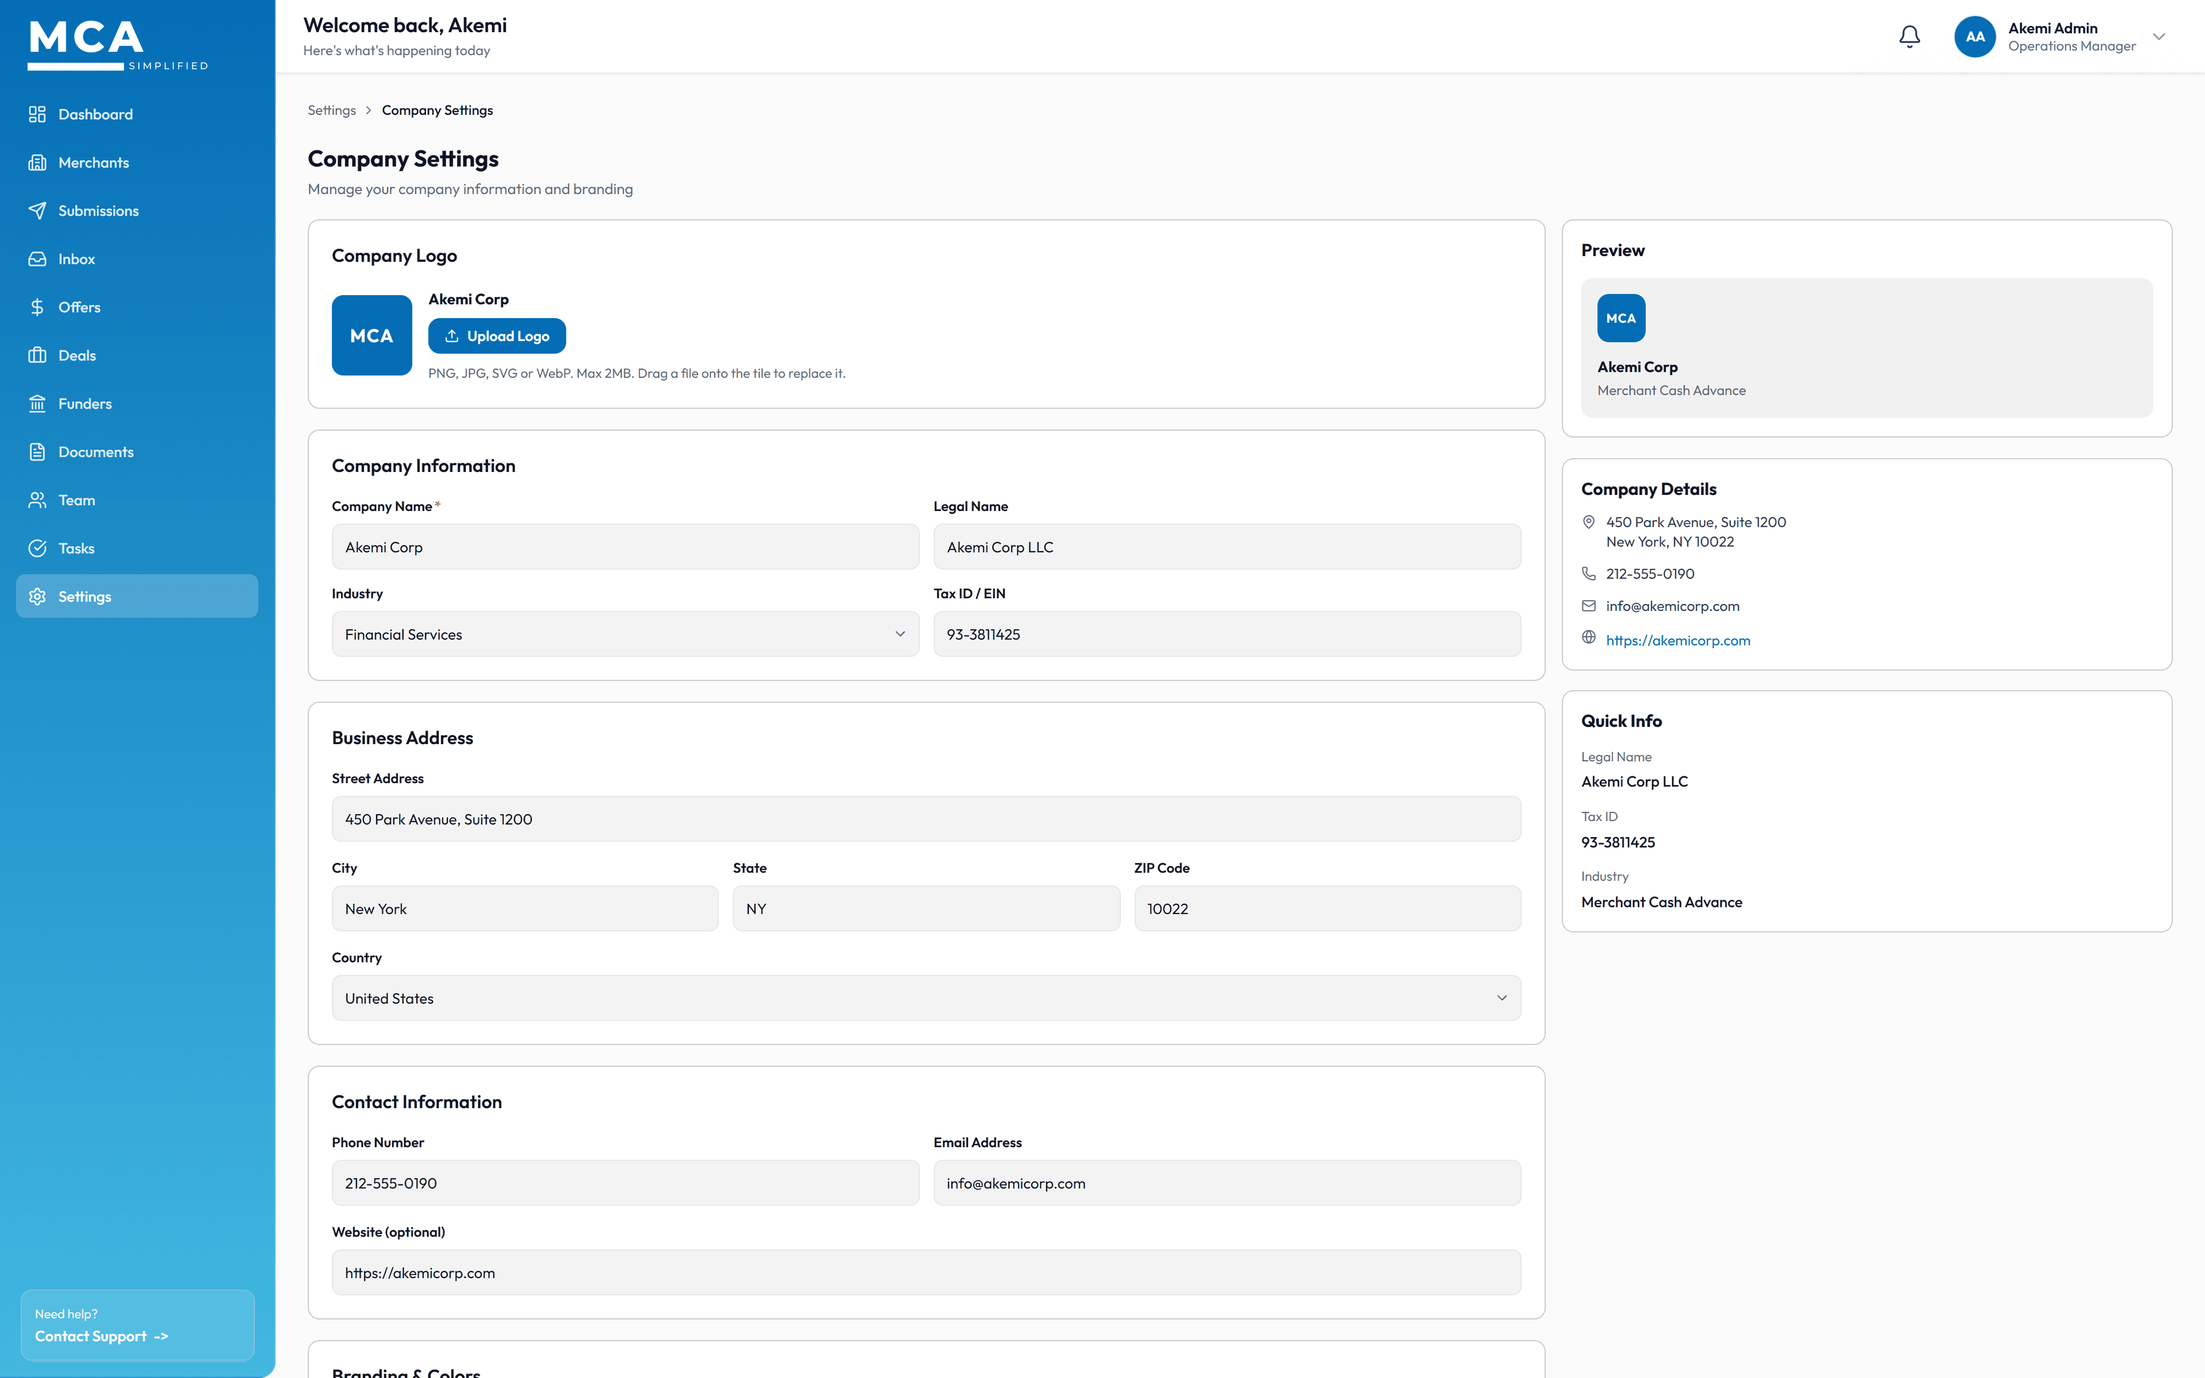Click the Street Address field
The width and height of the screenshot is (2205, 1378).
926,819
